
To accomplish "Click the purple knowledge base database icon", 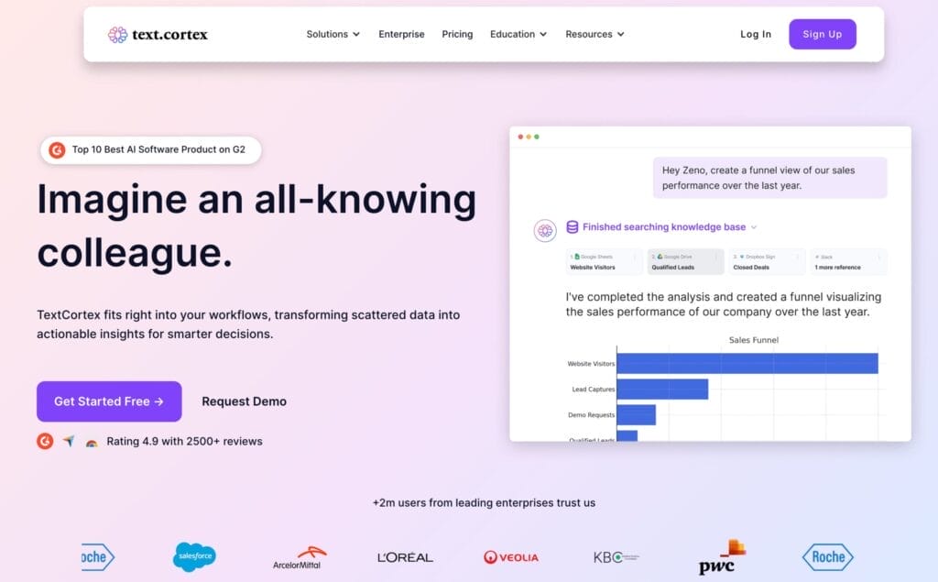I will pos(573,227).
